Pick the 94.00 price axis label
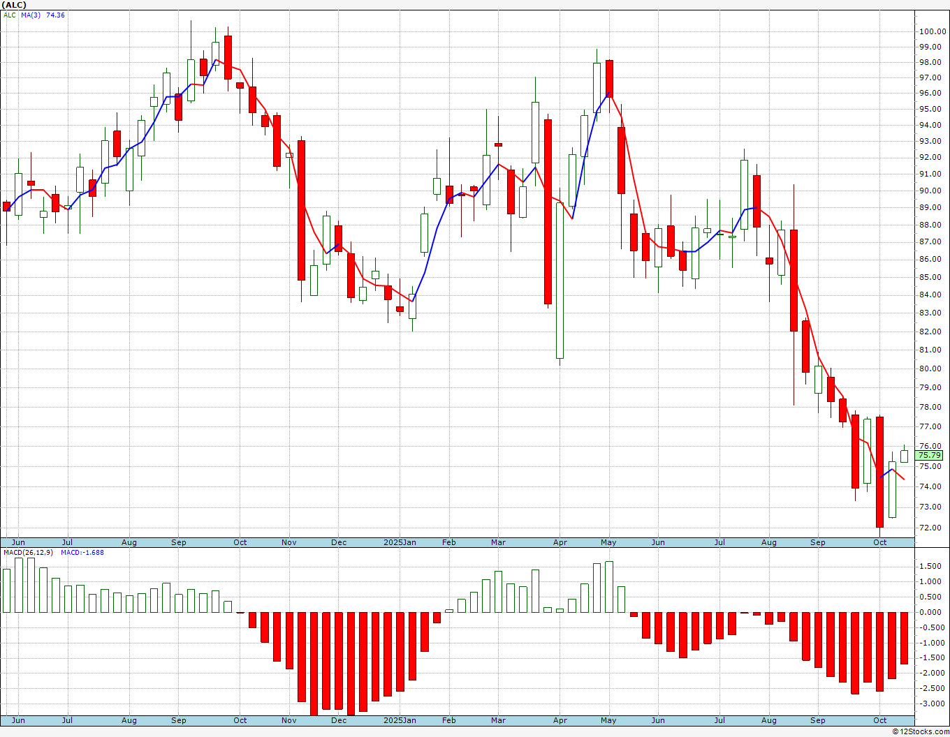This screenshot has height=737, width=950. (930, 126)
